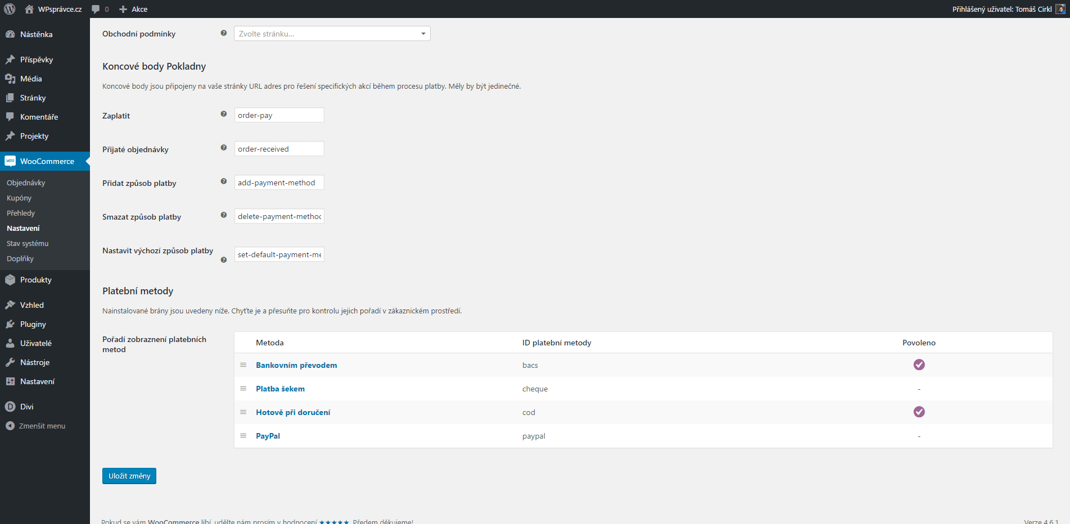The height and width of the screenshot is (524, 1070).
Task: Click drag handle for Platba šekem
Action: tap(243, 389)
